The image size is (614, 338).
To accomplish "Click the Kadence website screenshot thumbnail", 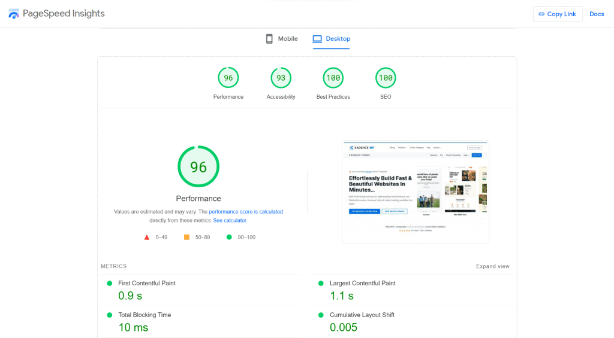I will pyautogui.click(x=415, y=191).
